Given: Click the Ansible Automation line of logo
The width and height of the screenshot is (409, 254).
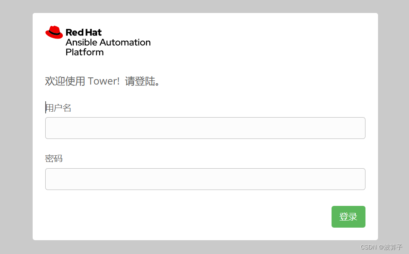Looking at the screenshot, I should click(x=108, y=42).
